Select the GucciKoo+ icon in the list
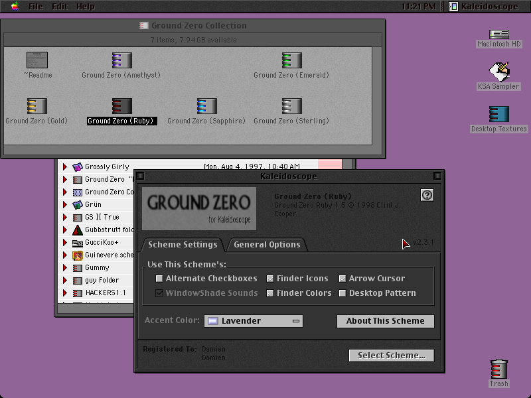 (x=78, y=243)
